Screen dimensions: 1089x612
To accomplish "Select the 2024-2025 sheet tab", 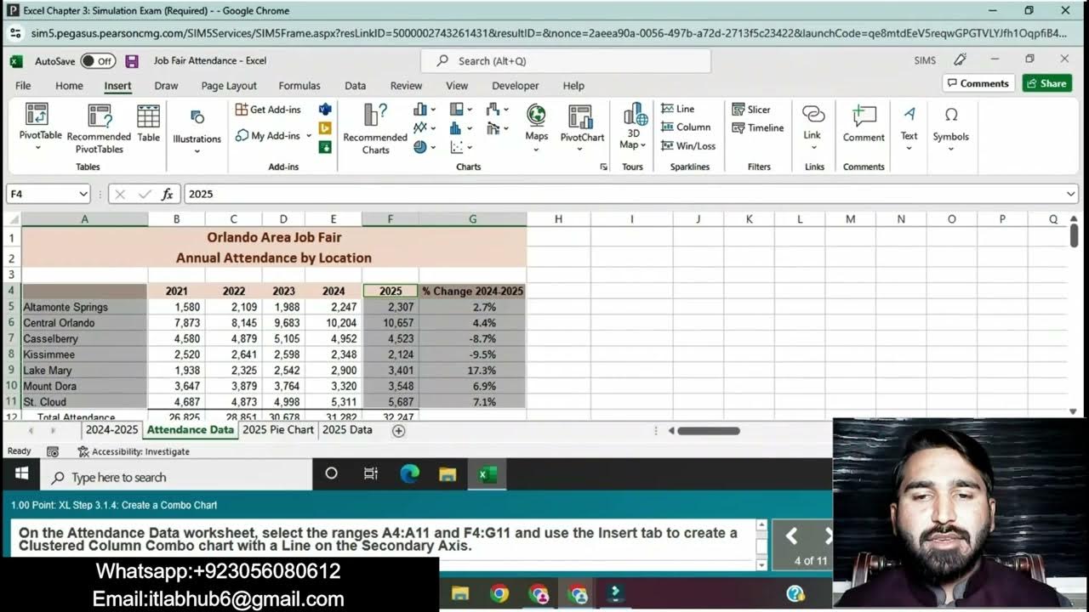I will [111, 430].
